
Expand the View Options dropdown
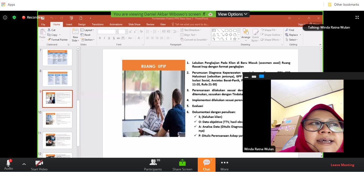tap(232, 14)
